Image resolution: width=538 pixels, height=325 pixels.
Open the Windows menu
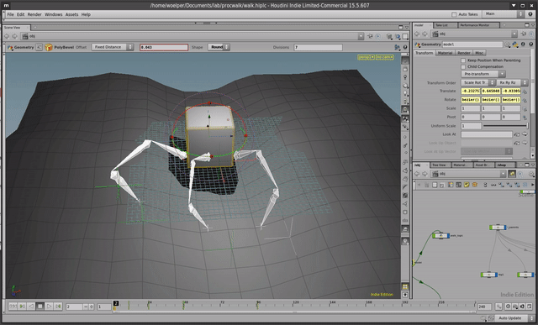(x=54, y=14)
